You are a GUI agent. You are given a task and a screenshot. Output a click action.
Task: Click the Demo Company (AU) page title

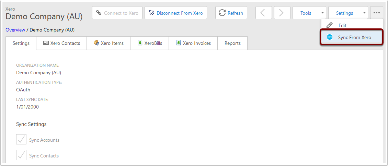pyautogui.click(x=44, y=16)
